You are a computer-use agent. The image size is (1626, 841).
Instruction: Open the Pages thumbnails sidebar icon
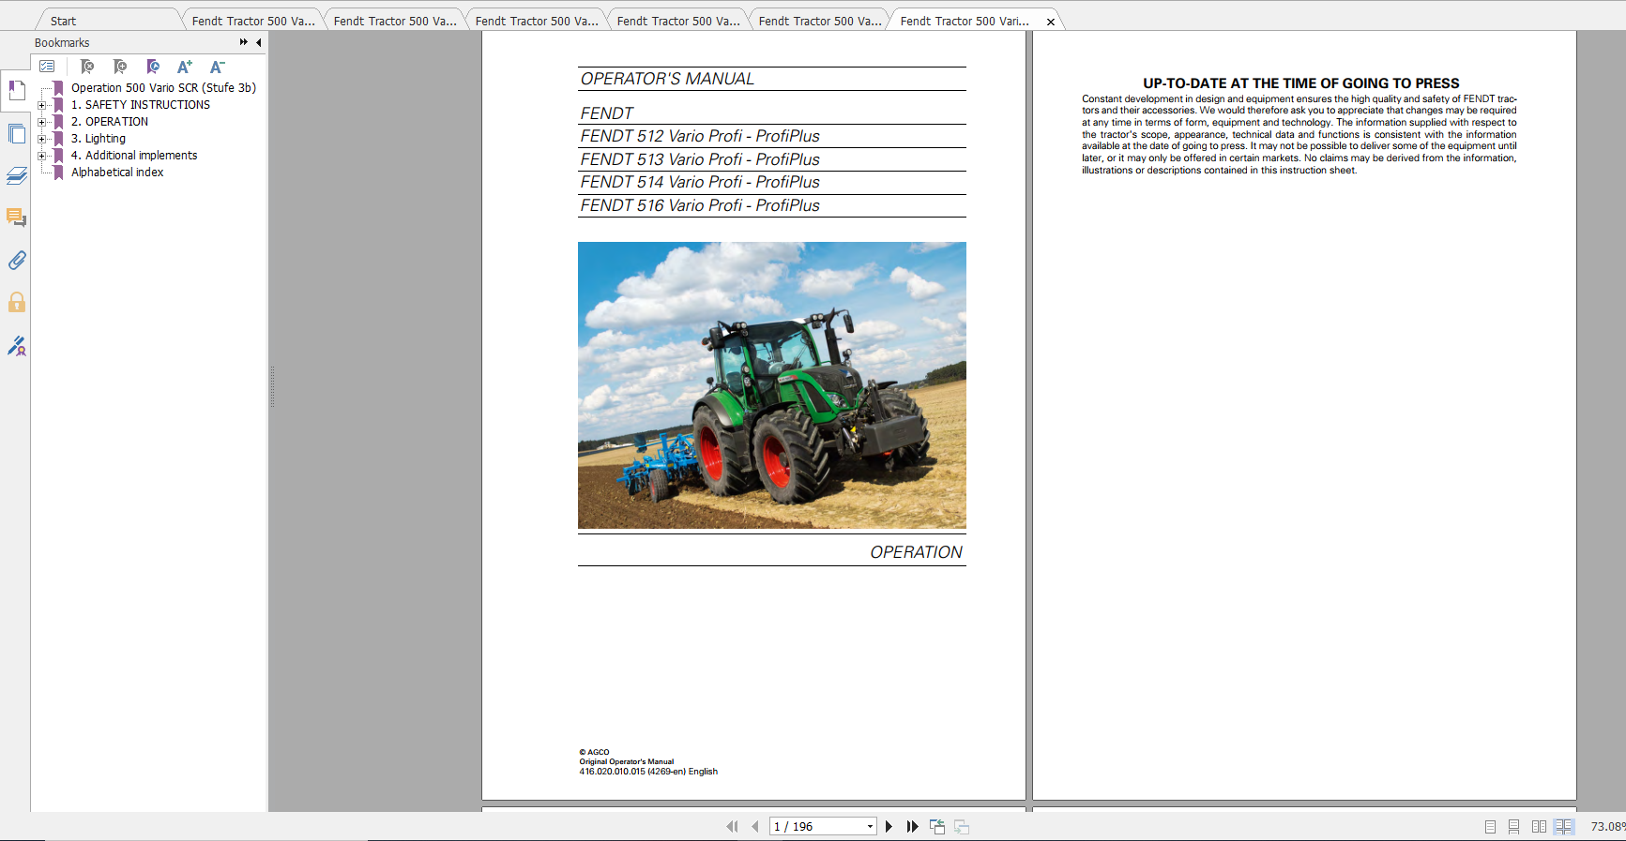coord(16,134)
